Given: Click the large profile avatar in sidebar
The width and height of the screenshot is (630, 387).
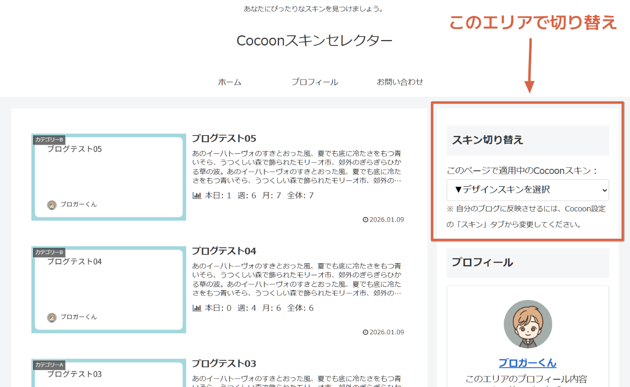Looking at the screenshot, I should point(528,324).
